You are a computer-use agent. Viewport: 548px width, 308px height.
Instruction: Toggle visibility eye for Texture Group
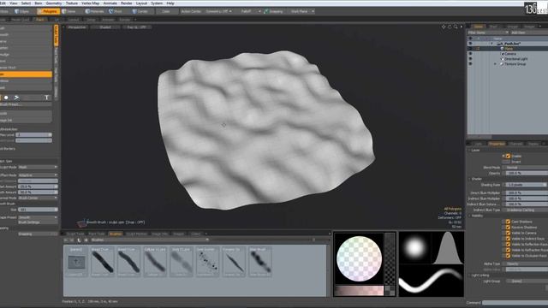470,64
